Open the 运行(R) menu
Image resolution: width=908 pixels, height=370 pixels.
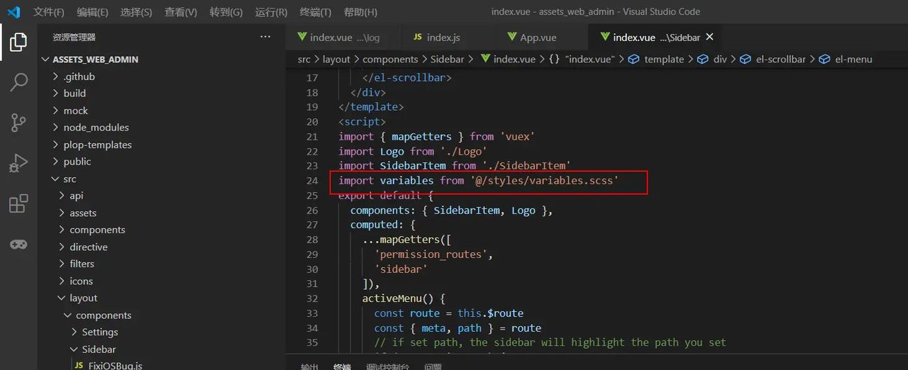click(271, 12)
